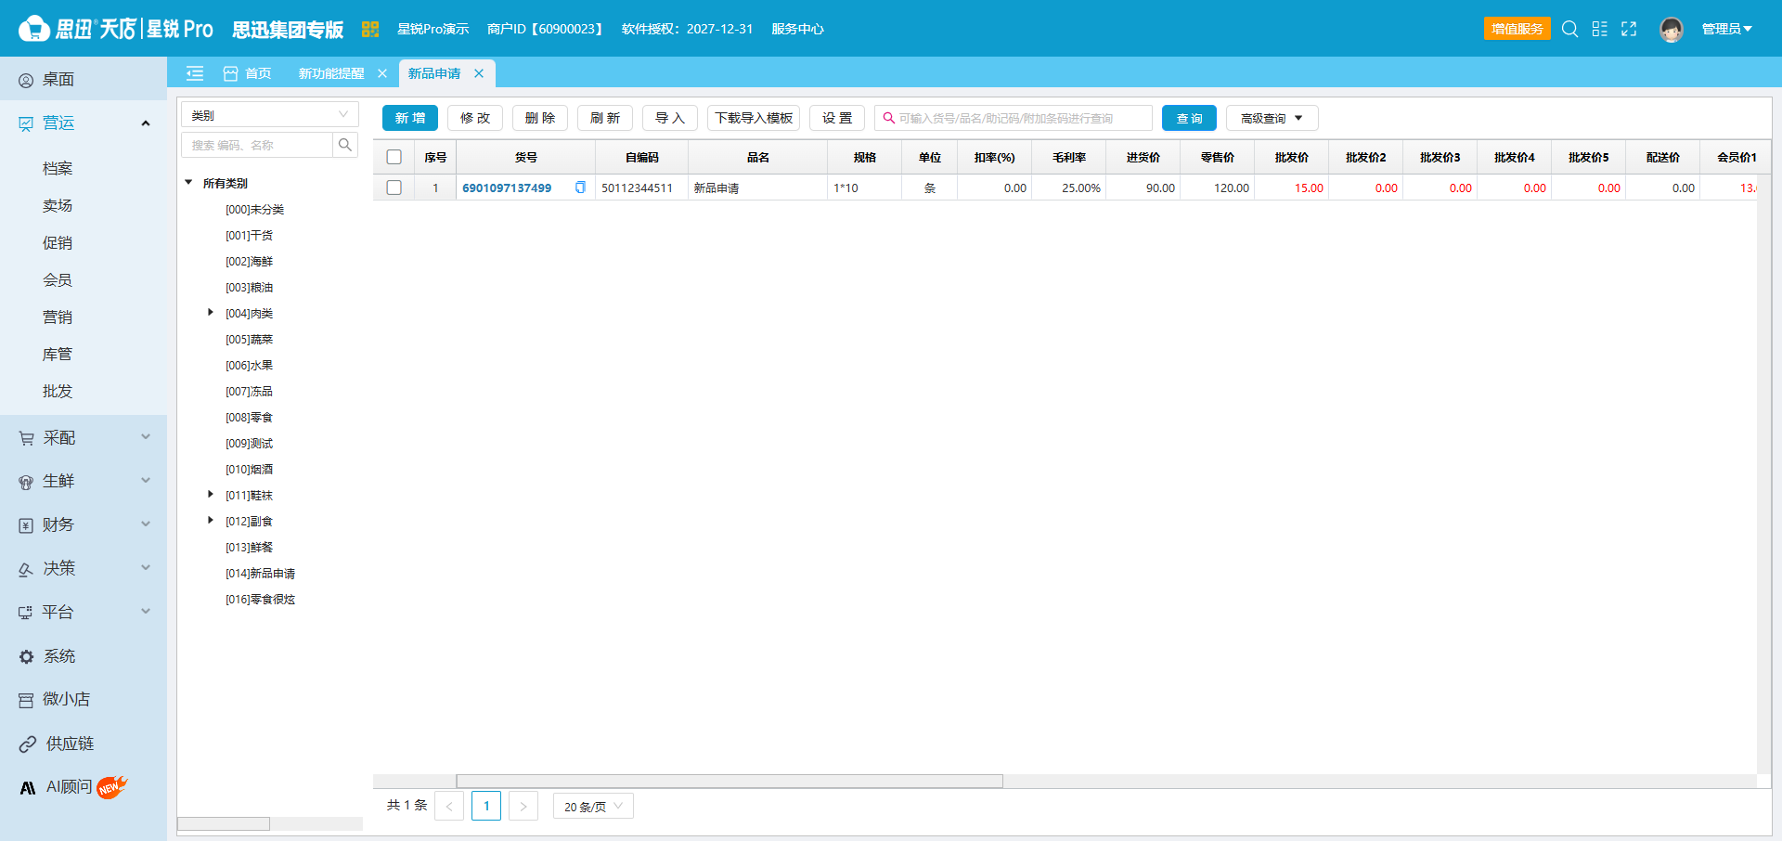The height and width of the screenshot is (841, 1782).
Task: Open the 系统 settings sidebar item
Action: (84, 656)
